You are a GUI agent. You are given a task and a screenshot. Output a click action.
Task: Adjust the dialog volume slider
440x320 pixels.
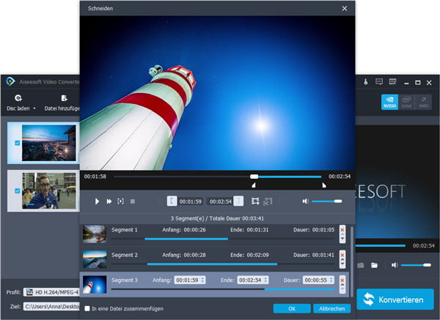coord(327,201)
